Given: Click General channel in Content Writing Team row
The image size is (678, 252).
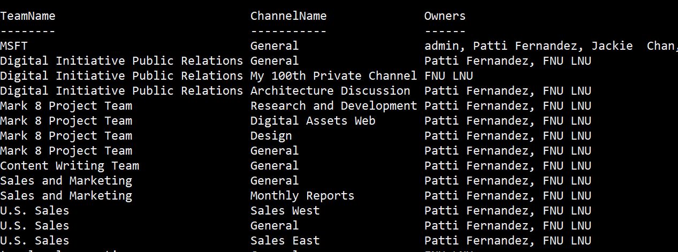Looking at the screenshot, I should tap(274, 166).
